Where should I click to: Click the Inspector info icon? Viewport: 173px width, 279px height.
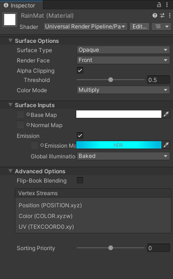click(x=6, y=5)
